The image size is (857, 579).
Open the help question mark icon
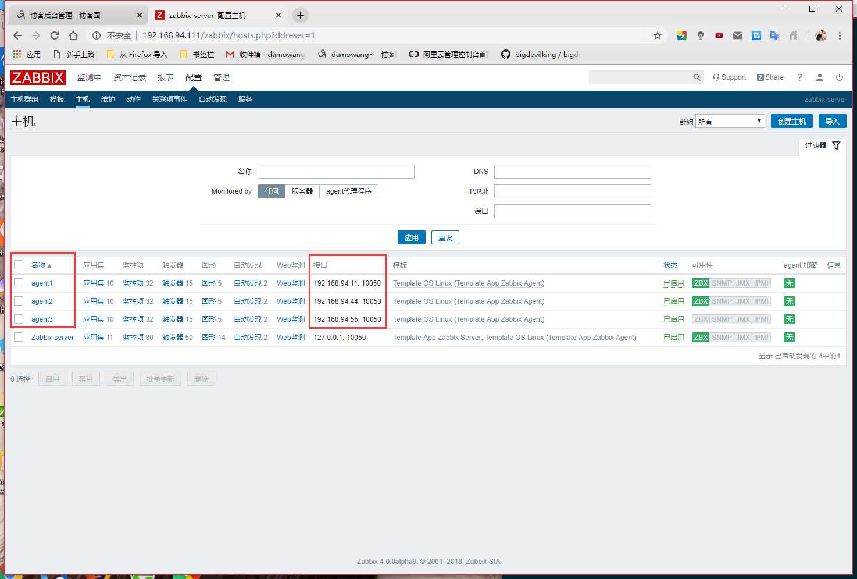[x=800, y=77]
